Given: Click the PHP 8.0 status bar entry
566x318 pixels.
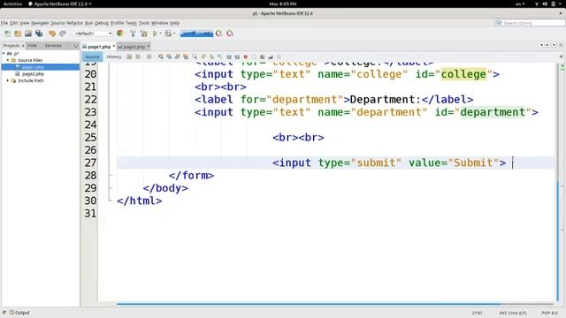Looking at the screenshot, I should 549,313.
